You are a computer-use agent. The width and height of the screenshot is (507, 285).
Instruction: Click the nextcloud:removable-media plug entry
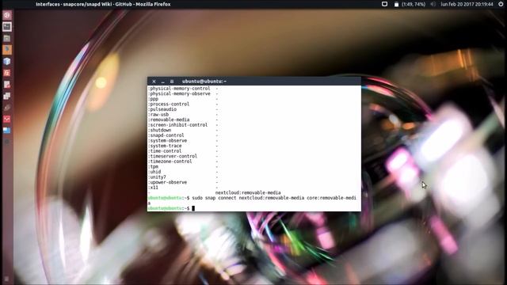248,192
